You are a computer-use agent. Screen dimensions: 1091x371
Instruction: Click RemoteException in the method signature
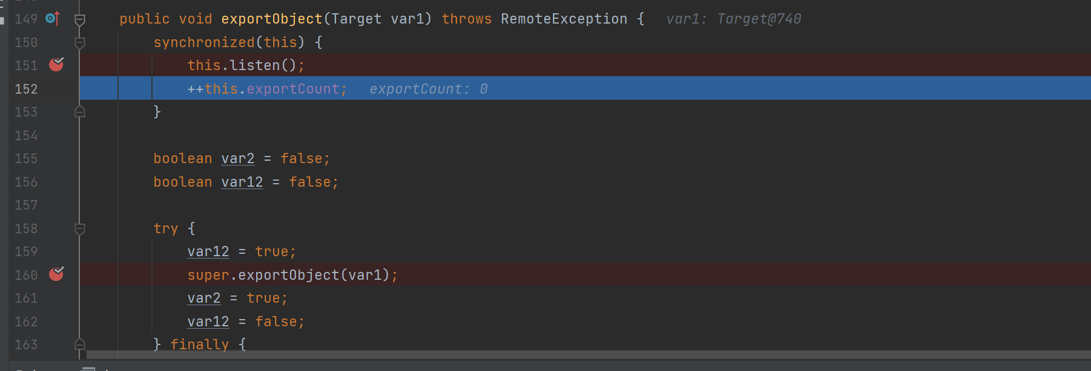click(x=563, y=19)
